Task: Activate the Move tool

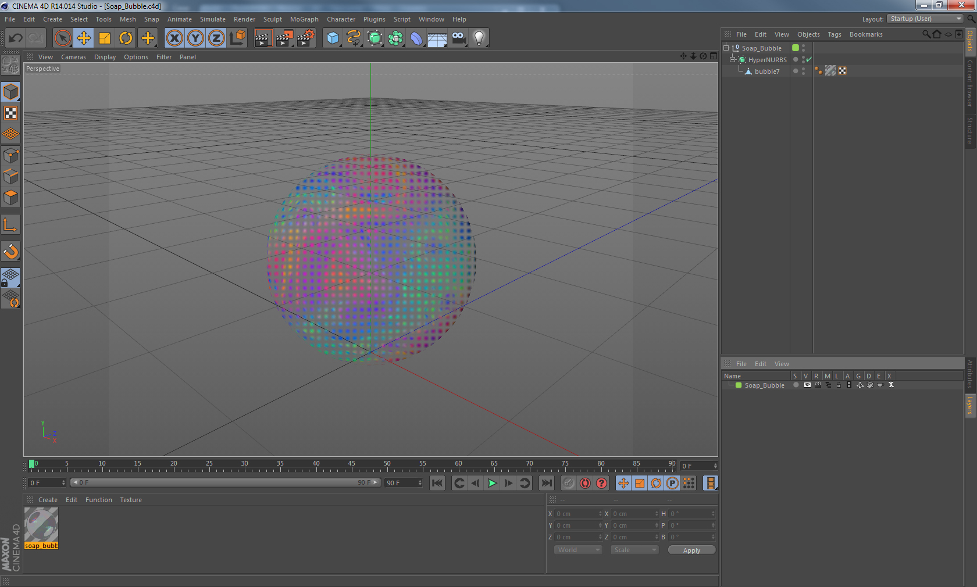Action: click(x=84, y=38)
